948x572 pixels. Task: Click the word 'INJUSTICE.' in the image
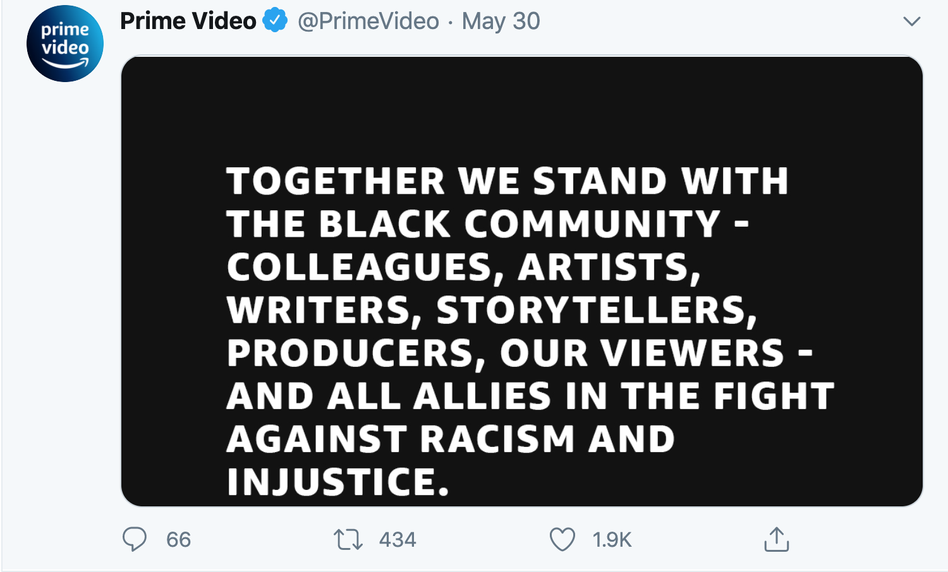click(337, 482)
